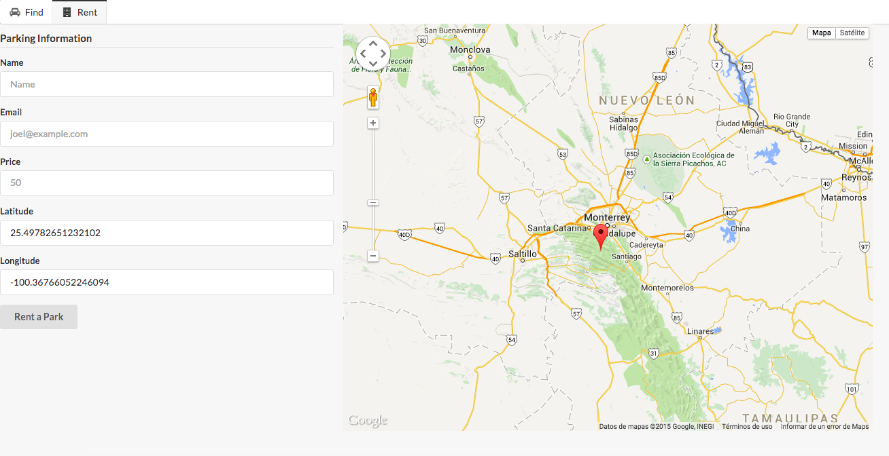This screenshot has height=456, width=889.
Task: Click the Cadereyta label on map
Action: pos(646,245)
